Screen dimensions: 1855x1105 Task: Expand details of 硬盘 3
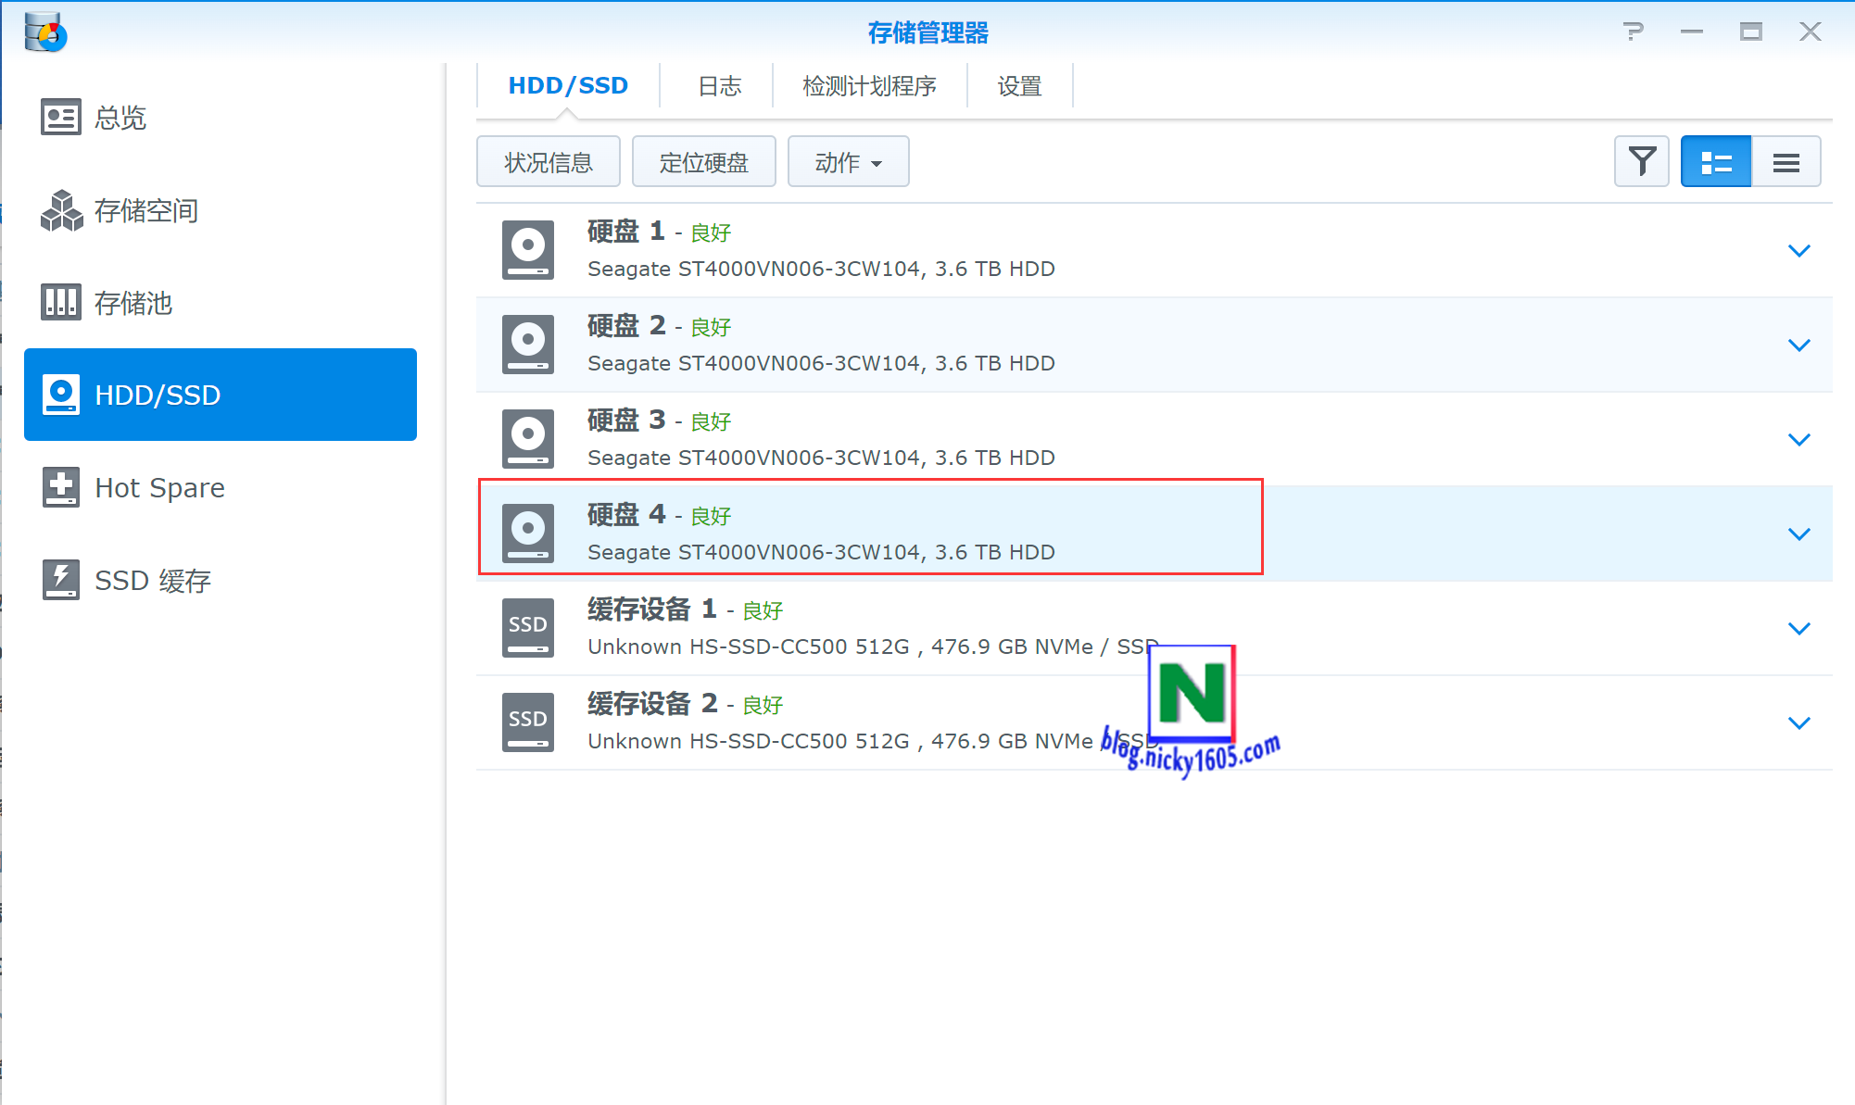coord(1798,440)
